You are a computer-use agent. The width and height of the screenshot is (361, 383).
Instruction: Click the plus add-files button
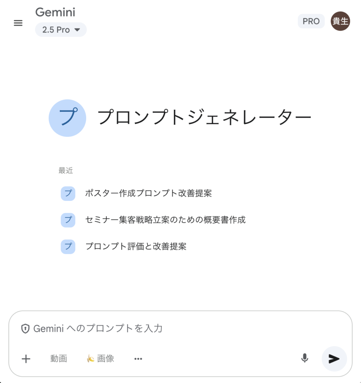[26, 359]
